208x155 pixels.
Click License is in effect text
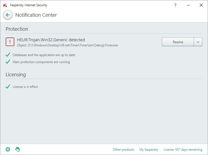25,87
